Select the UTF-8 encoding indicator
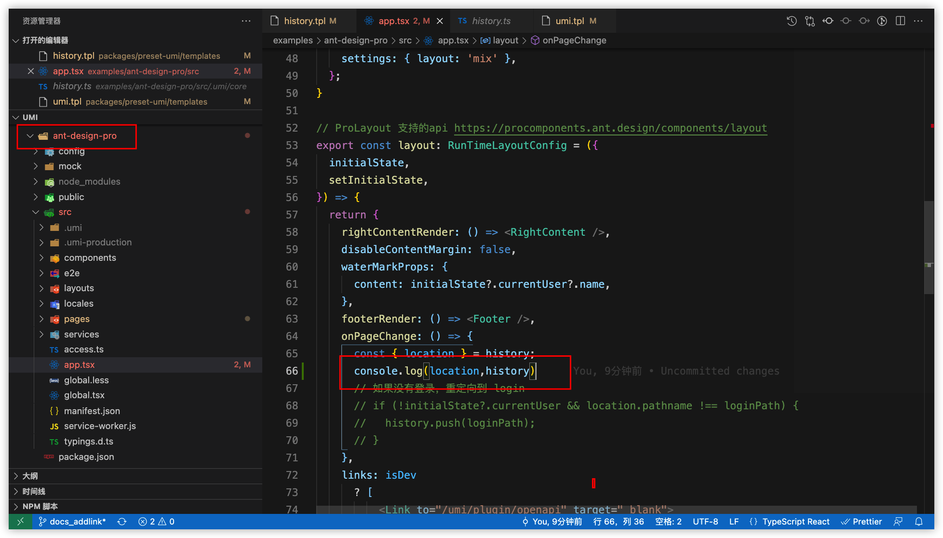The height and width of the screenshot is (538, 943). point(705,521)
